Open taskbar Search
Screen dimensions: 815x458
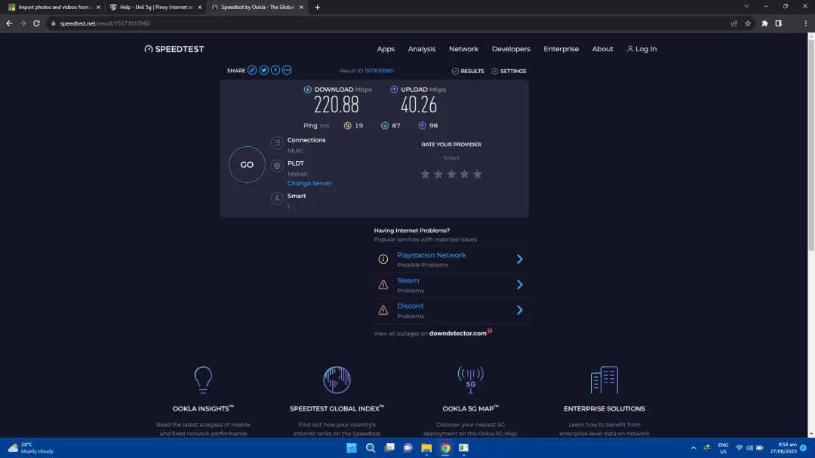tap(370, 447)
